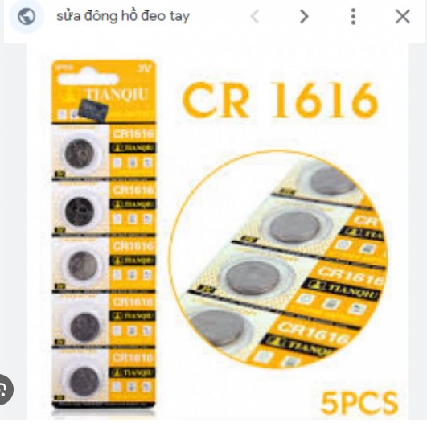
Task: Close the image preview panel
Action: click(x=403, y=17)
